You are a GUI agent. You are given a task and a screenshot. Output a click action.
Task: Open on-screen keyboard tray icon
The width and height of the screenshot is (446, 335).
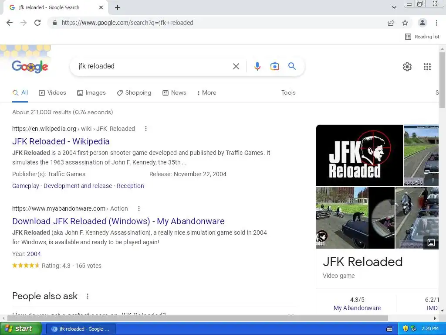pos(389,329)
